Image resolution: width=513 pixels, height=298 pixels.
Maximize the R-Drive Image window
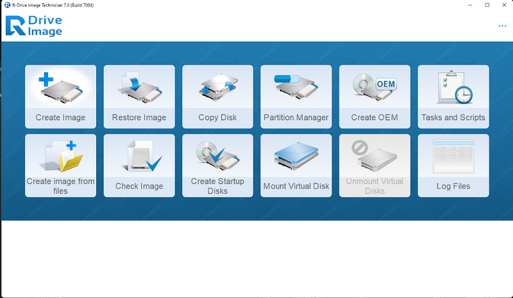[487, 5]
